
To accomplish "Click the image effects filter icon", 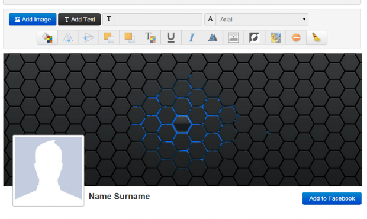I will click(x=275, y=37).
